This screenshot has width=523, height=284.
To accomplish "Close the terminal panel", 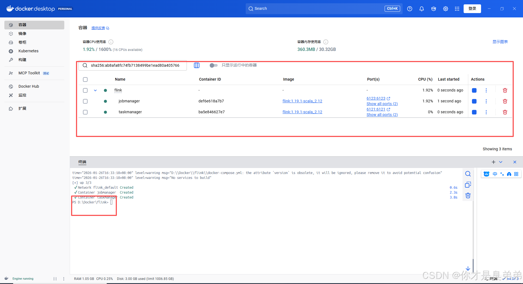I will (515, 162).
